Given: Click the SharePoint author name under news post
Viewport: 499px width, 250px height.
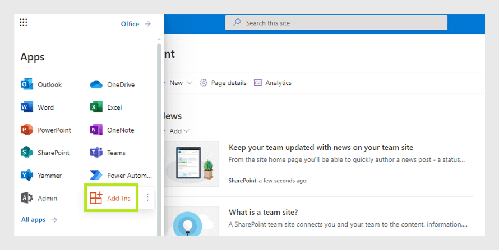Looking at the screenshot, I should [242, 181].
